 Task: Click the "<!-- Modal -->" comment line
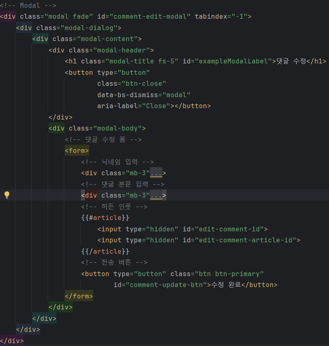coord(28,6)
